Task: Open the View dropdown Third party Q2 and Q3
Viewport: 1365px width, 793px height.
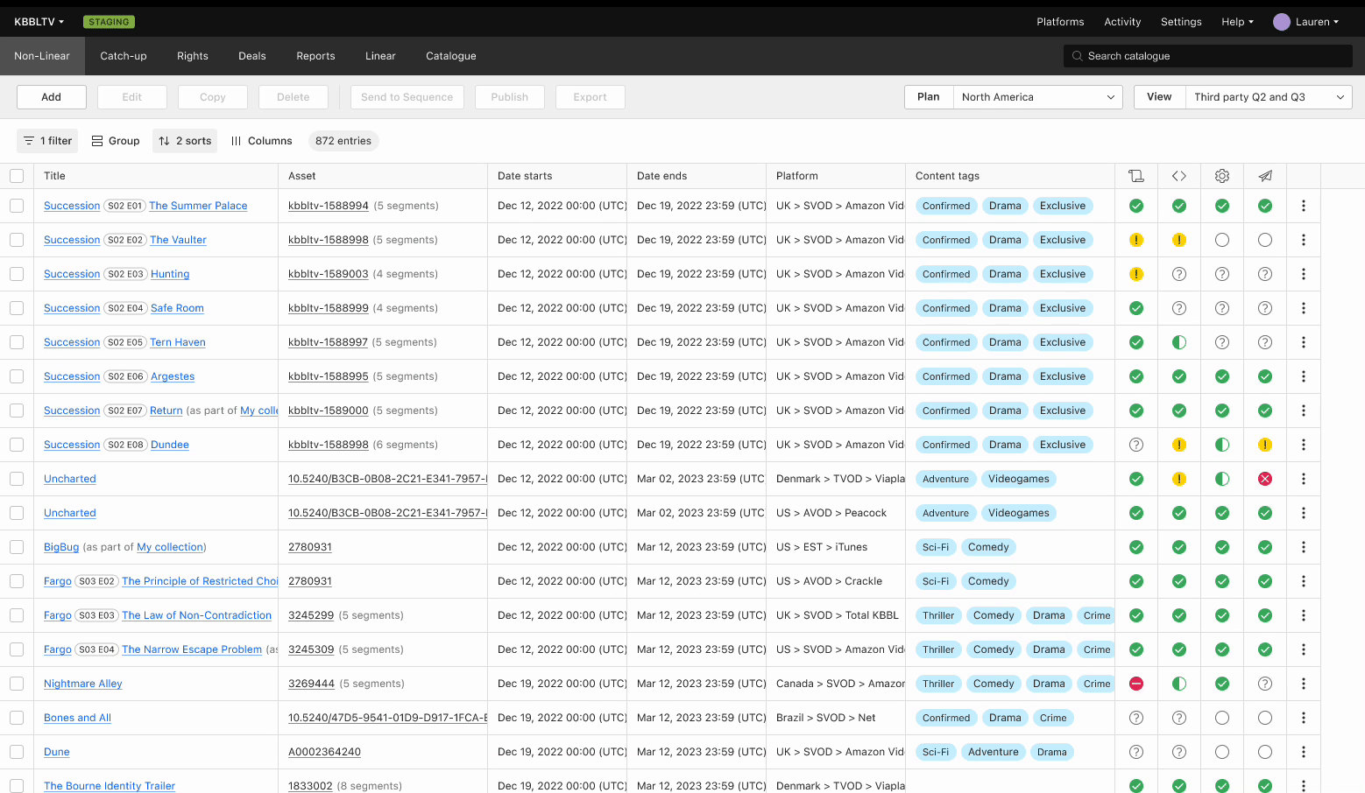Action: (x=1268, y=97)
